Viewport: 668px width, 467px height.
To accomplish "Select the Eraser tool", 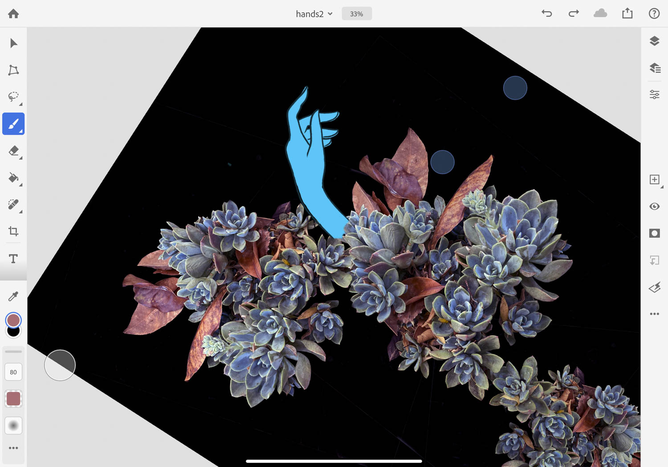I will coord(13,151).
